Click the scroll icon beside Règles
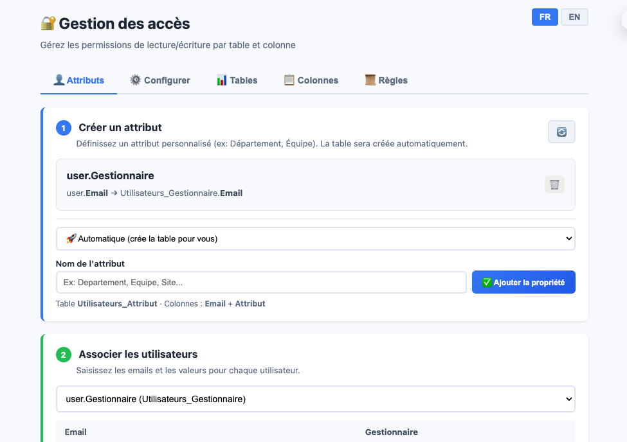 coord(370,80)
